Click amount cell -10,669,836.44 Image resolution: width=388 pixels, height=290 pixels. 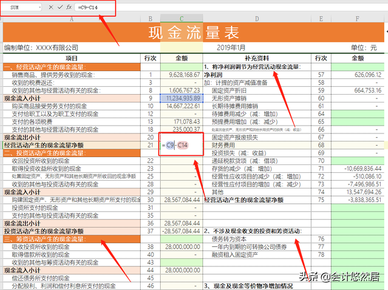click(358, 169)
